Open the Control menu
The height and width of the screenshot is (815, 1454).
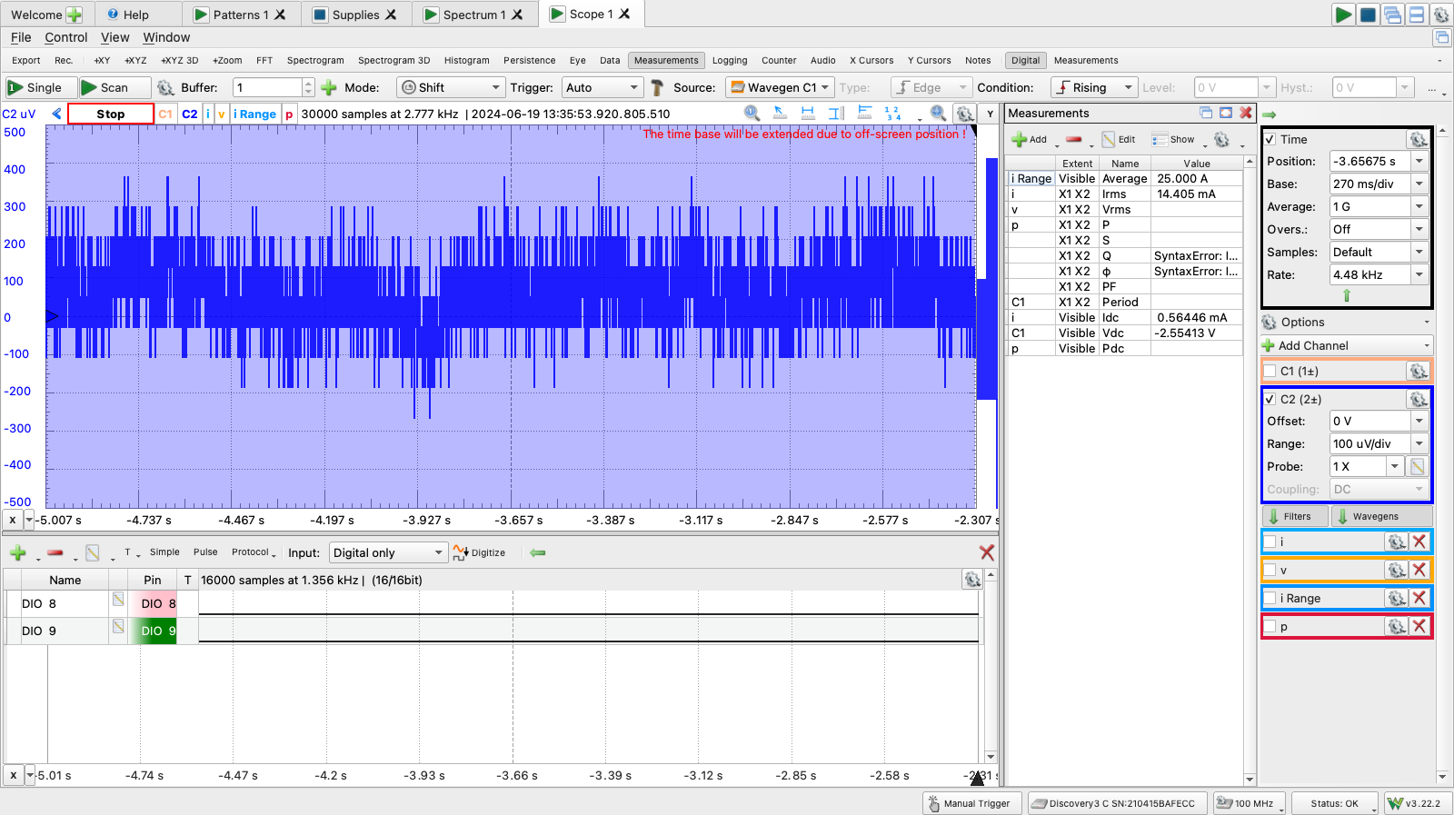pos(66,37)
